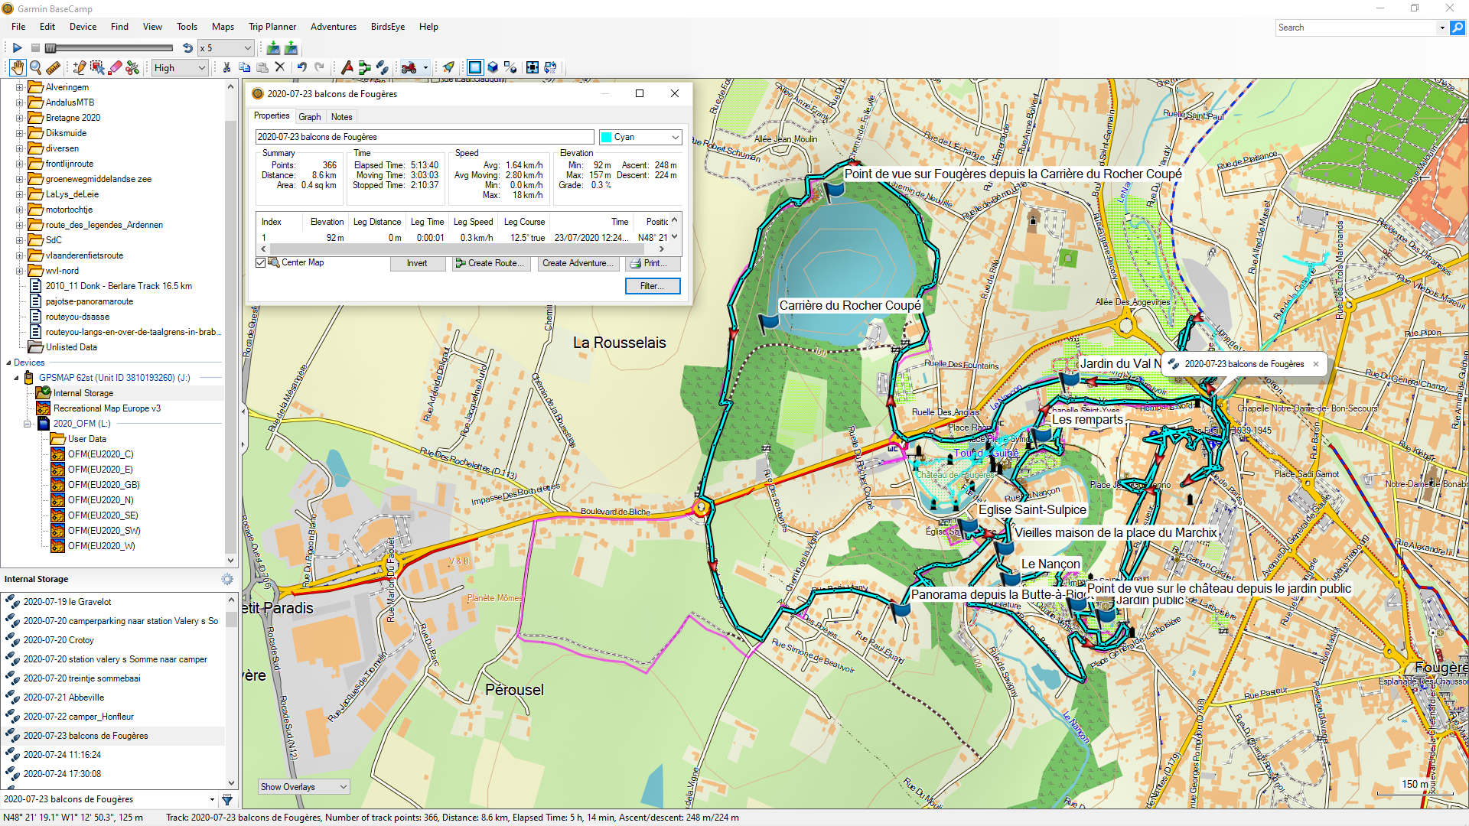Click the Undo arrow icon
The image size is (1469, 826).
[x=302, y=67]
